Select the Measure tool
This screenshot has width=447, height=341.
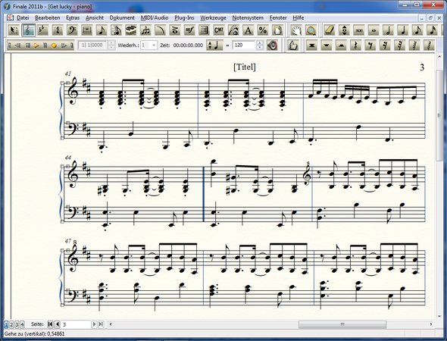tap(87, 30)
